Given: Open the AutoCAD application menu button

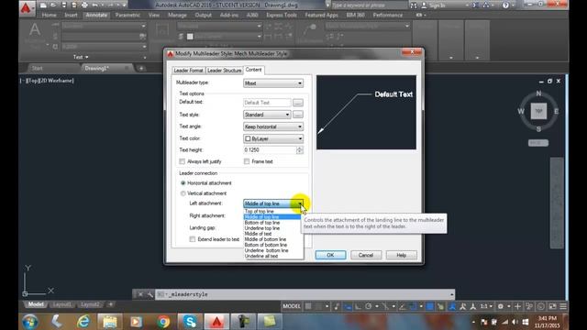Looking at the screenshot, I should tap(27, 8).
